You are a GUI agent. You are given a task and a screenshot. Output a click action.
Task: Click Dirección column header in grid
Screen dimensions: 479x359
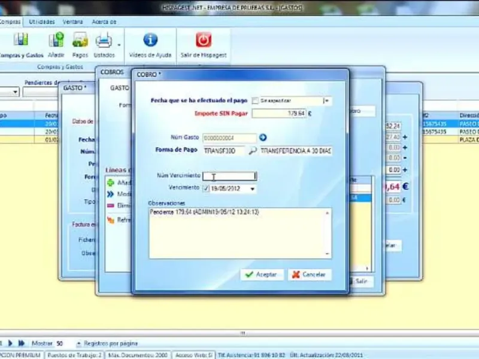[469, 115]
